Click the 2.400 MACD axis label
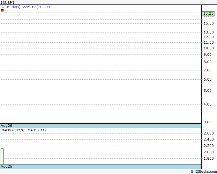This screenshot has width=217, height=174. 209,140
